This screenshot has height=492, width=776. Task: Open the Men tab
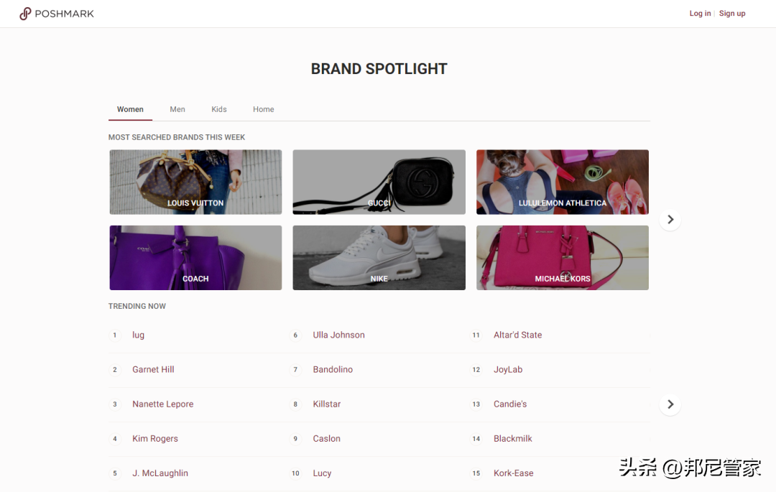tap(177, 109)
